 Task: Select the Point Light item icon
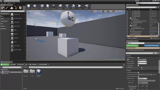[x=12, y=22]
